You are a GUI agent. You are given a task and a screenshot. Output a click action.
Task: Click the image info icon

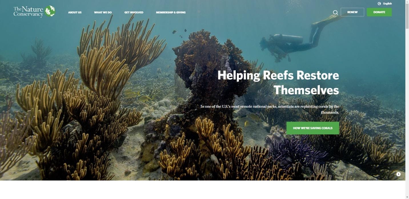point(398,174)
